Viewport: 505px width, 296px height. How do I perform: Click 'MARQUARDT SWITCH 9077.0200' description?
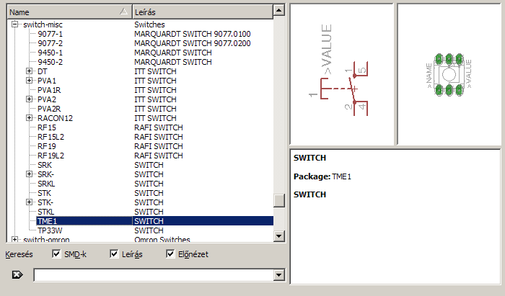(x=193, y=43)
